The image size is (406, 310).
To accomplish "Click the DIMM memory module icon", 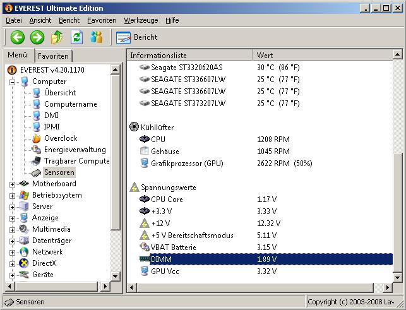I will (x=145, y=259).
